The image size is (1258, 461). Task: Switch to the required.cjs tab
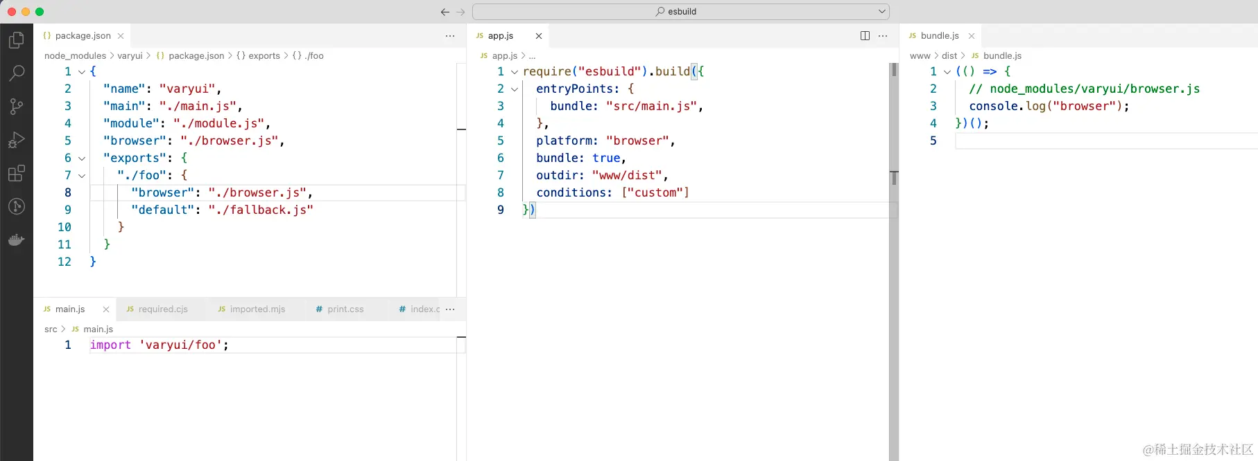(x=162, y=309)
